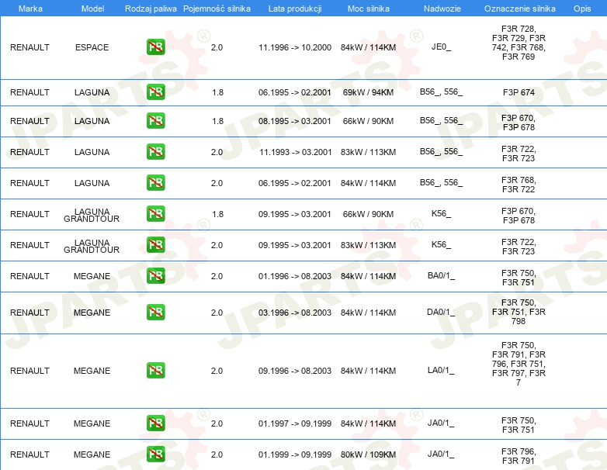This screenshot has height=470, width=607.
Task: Click the petrol fuel icon in the ESPACE row
Action: pos(155,47)
